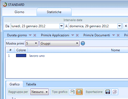Switch to the Giorno tab
This screenshot has height=99, width=128.
(x=19, y=12)
